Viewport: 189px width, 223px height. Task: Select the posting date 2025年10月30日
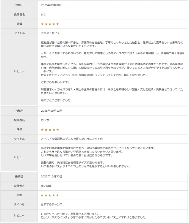(51, 176)
